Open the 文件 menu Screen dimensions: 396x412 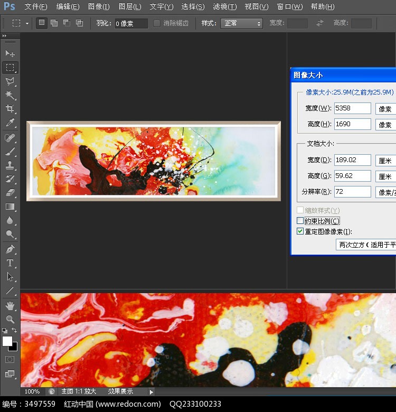36,6
